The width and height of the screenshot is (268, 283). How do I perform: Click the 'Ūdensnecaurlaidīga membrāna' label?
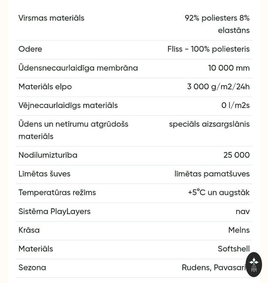coord(78,68)
